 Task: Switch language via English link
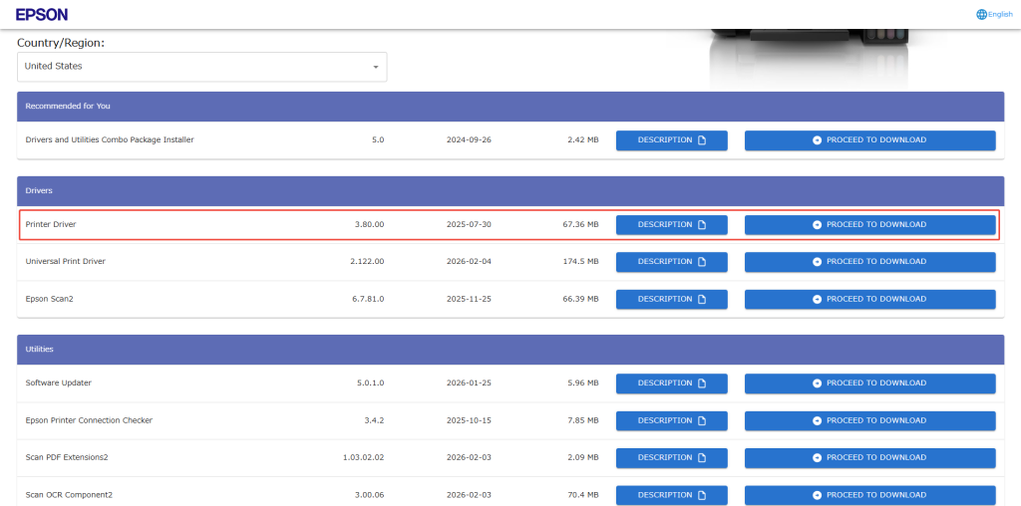[x=999, y=14]
